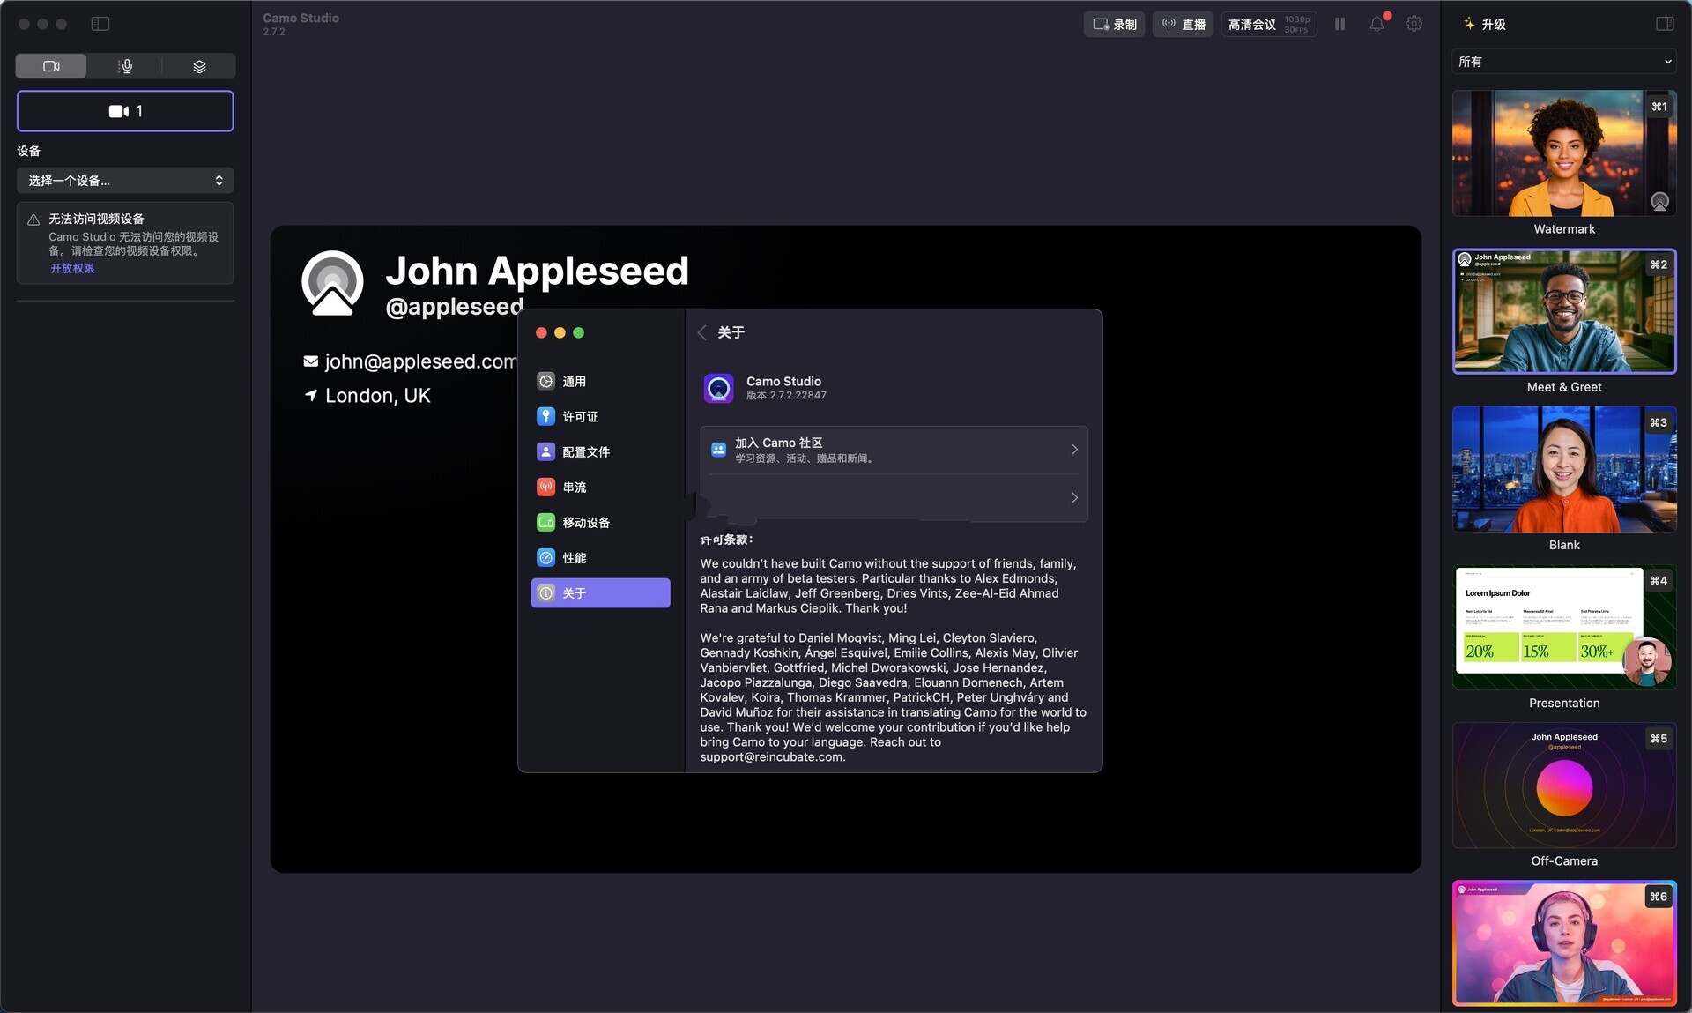Viewport: 1692px width, 1013px height.
Task: Open 通用 general settings
Action: 600,382
